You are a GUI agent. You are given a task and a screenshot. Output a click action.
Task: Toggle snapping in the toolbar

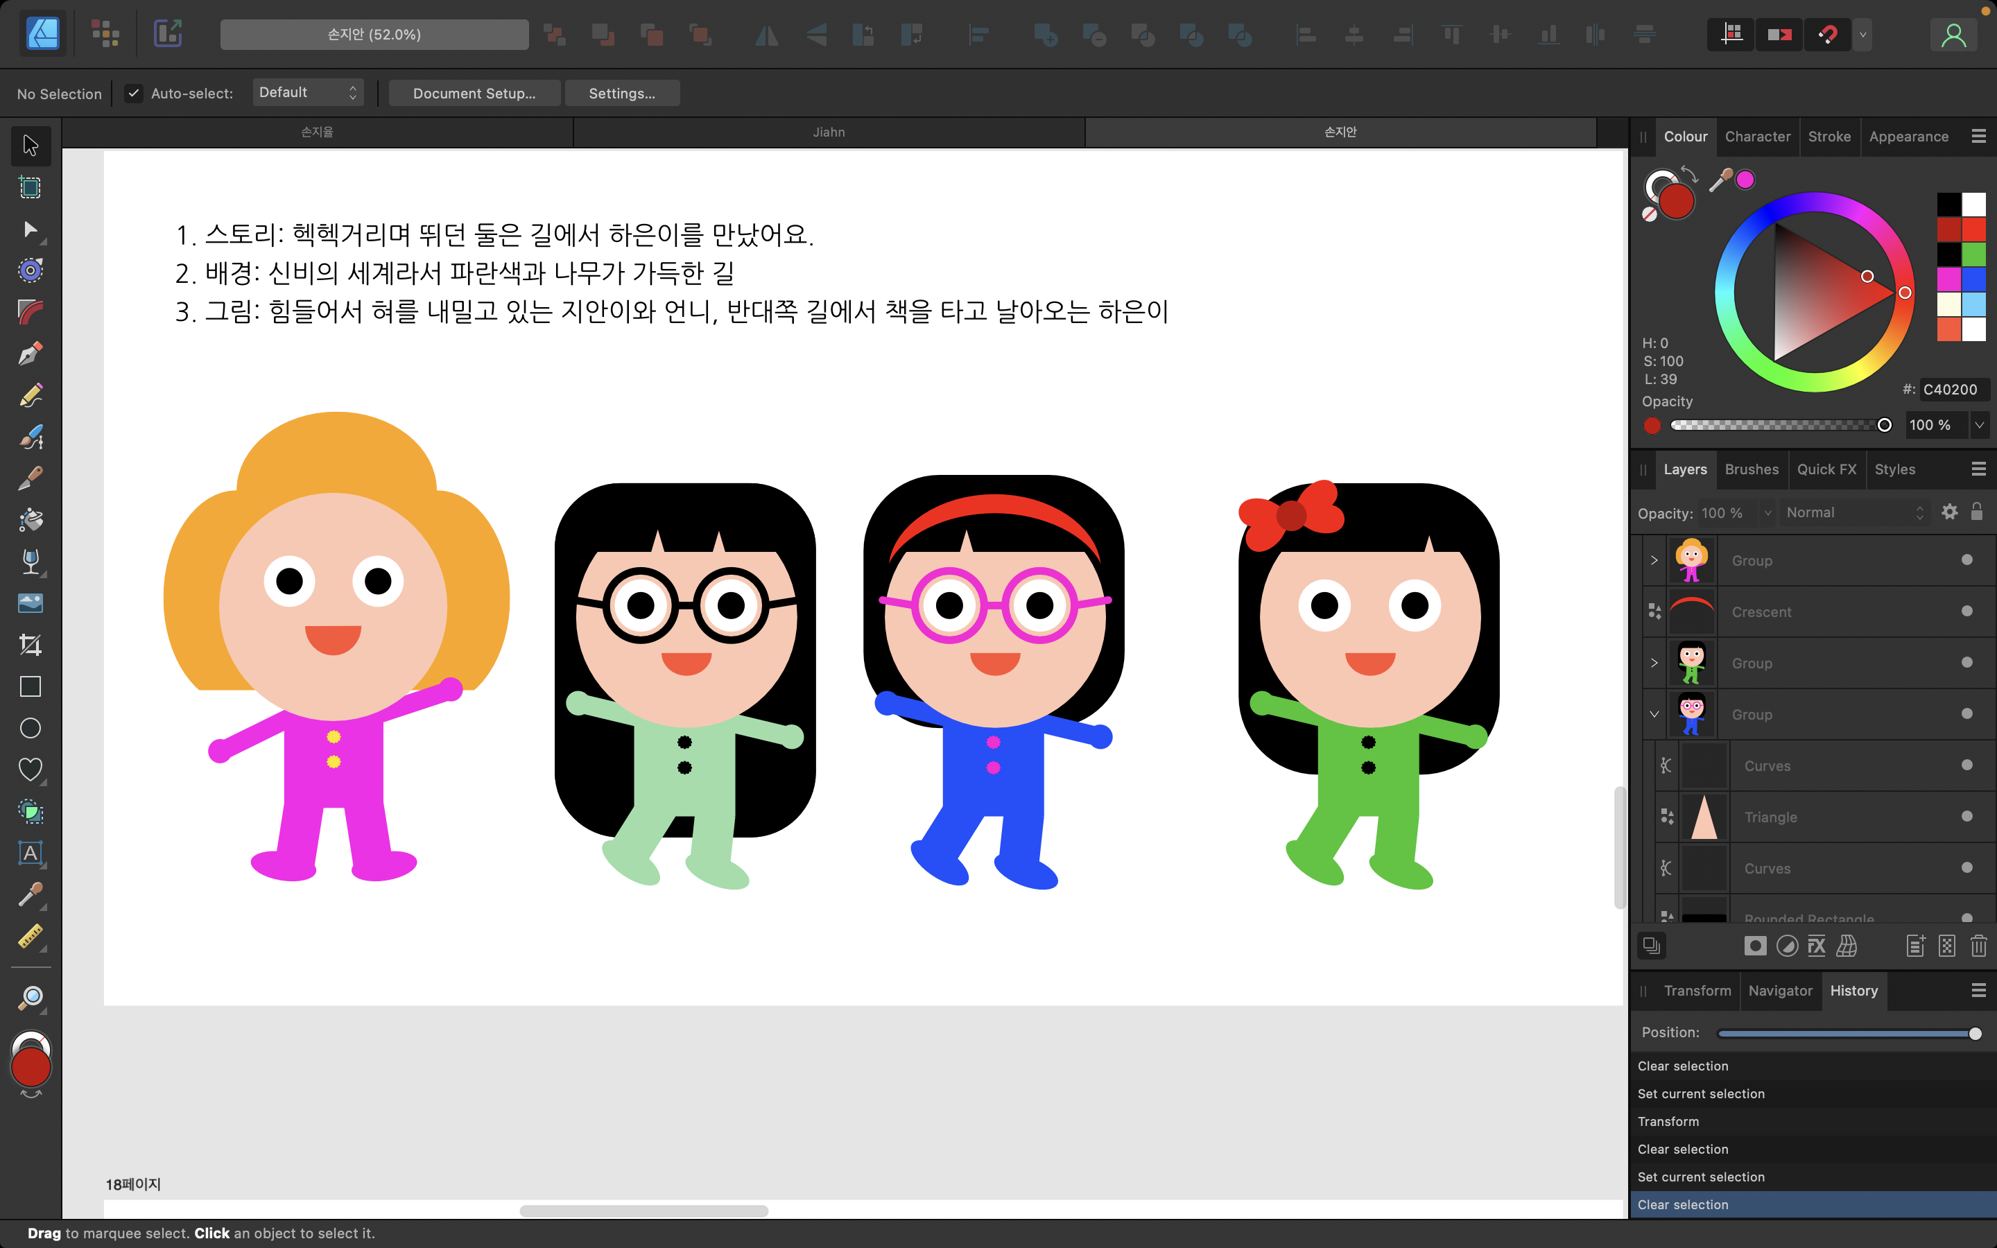[x=1828, y=35]
